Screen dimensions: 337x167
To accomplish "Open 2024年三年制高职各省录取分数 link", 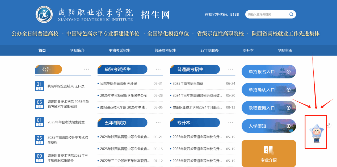I will tap(197, 95).
